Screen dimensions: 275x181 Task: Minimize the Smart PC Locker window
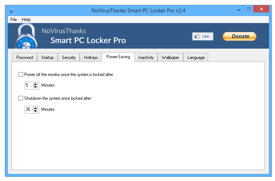[x=239, y=9]
